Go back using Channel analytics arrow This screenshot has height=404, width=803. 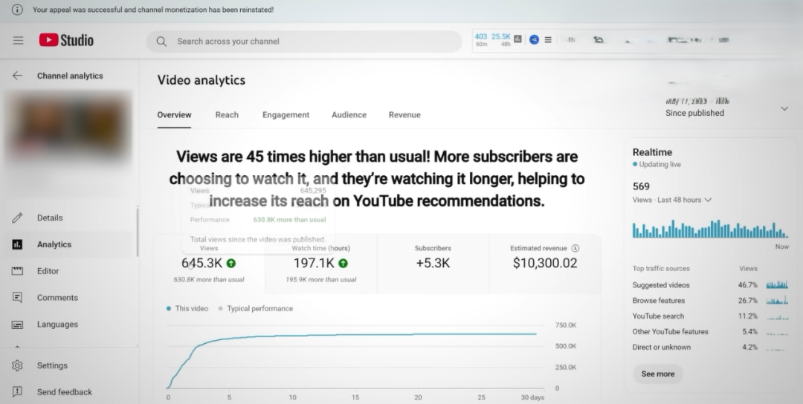coord(17,76)
